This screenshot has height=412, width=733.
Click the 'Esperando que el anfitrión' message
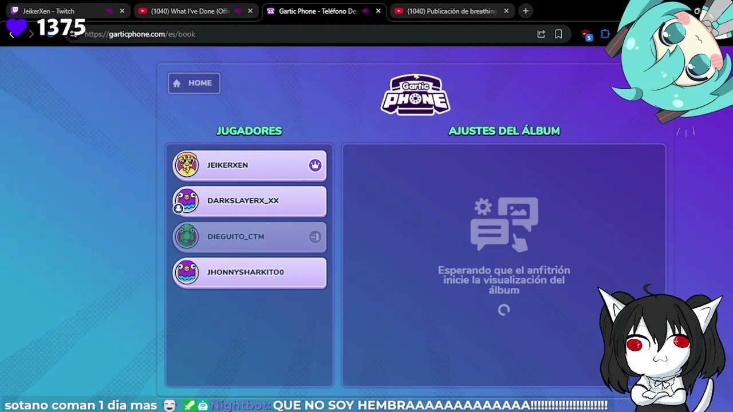click(504, 280)
